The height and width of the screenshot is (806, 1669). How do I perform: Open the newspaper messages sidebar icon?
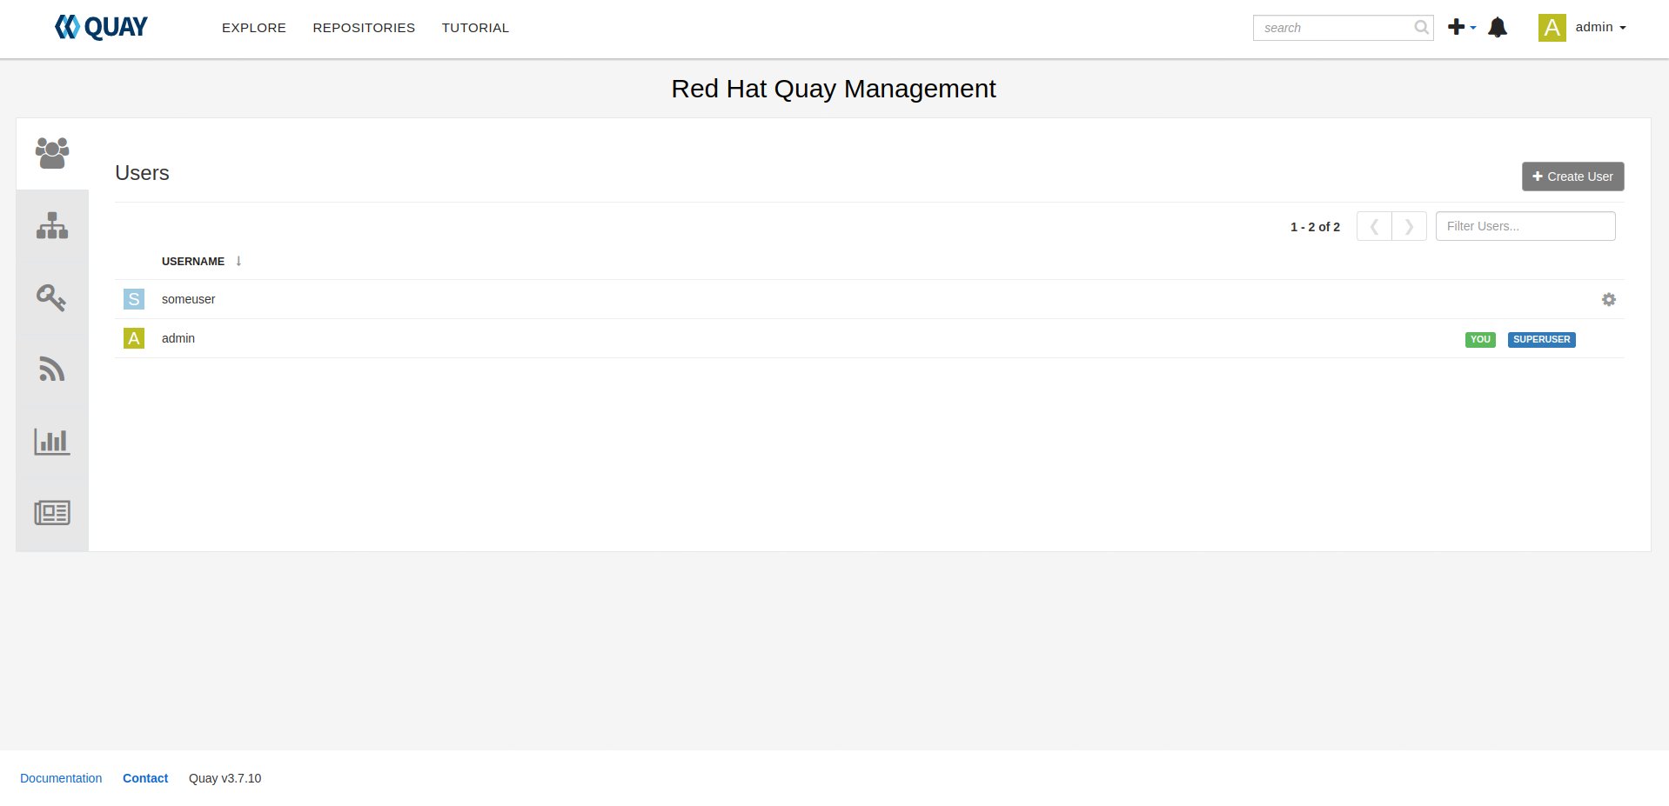[x=52, y=513]
